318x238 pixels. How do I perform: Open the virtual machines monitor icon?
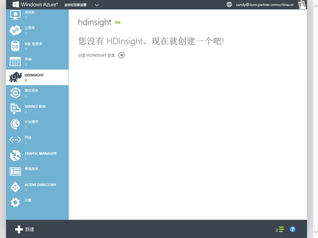pyautogui.click(x=15, y=15)
